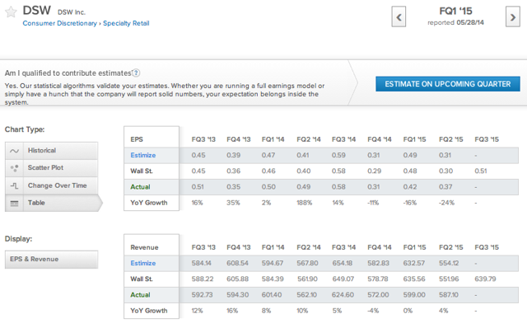Click FQ3 '15 column header in EPS table

point(487,139)
